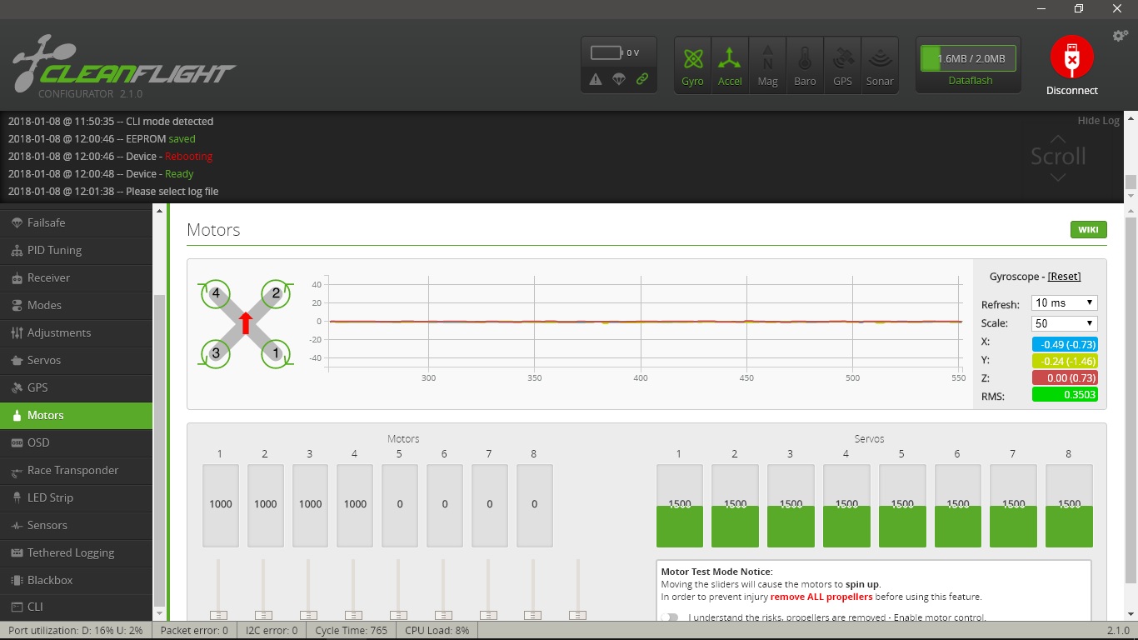Click the Accel sensor status icon

730,65
